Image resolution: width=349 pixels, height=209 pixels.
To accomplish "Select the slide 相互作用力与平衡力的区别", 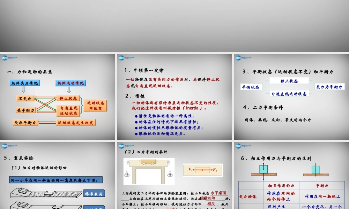I will (x=291, y=176).
